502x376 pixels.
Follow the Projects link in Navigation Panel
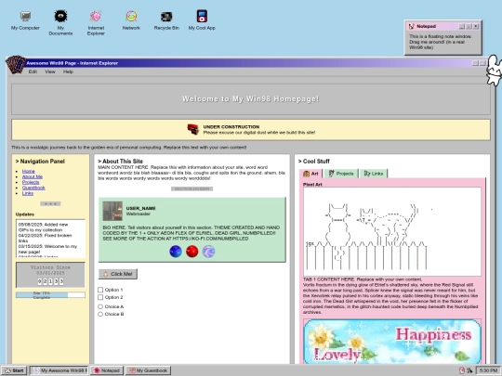[31, 182]
